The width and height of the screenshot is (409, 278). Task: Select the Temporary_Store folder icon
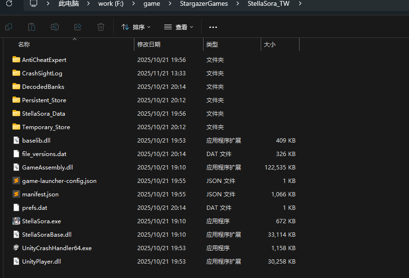click(16, 127)
